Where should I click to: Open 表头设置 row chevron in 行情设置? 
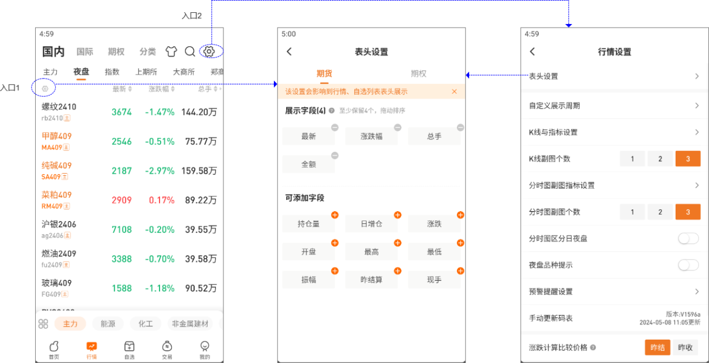tap(697, 76)
